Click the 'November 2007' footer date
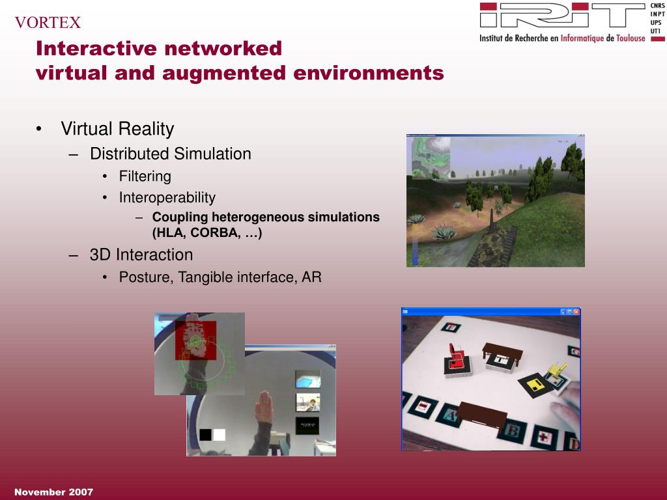The width and height of the screenshot is (667, 500). [x=53, y=492]
